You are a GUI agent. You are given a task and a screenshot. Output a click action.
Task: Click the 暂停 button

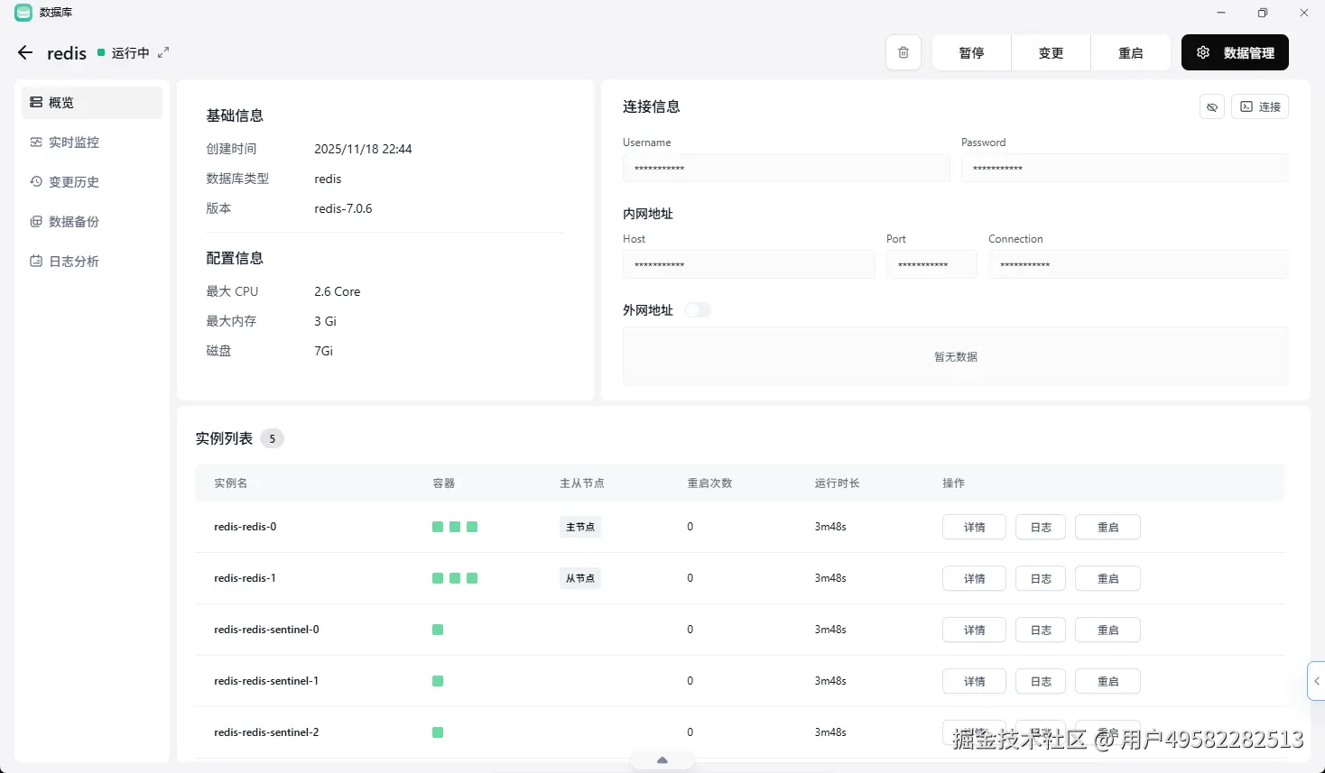point(971,52)
